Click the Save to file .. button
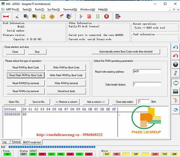This screenshot has height=157, width=180. click(x=39, y=102)
